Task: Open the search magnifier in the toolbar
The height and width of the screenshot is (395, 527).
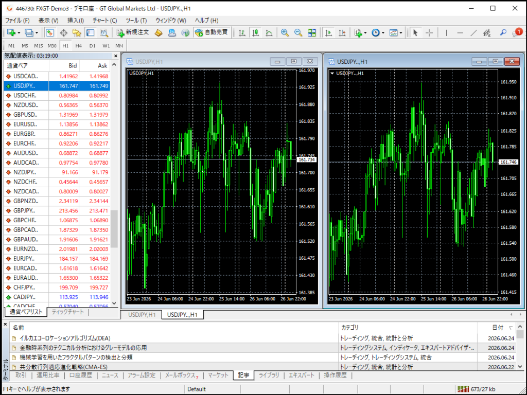Action: tap(503, 32)
